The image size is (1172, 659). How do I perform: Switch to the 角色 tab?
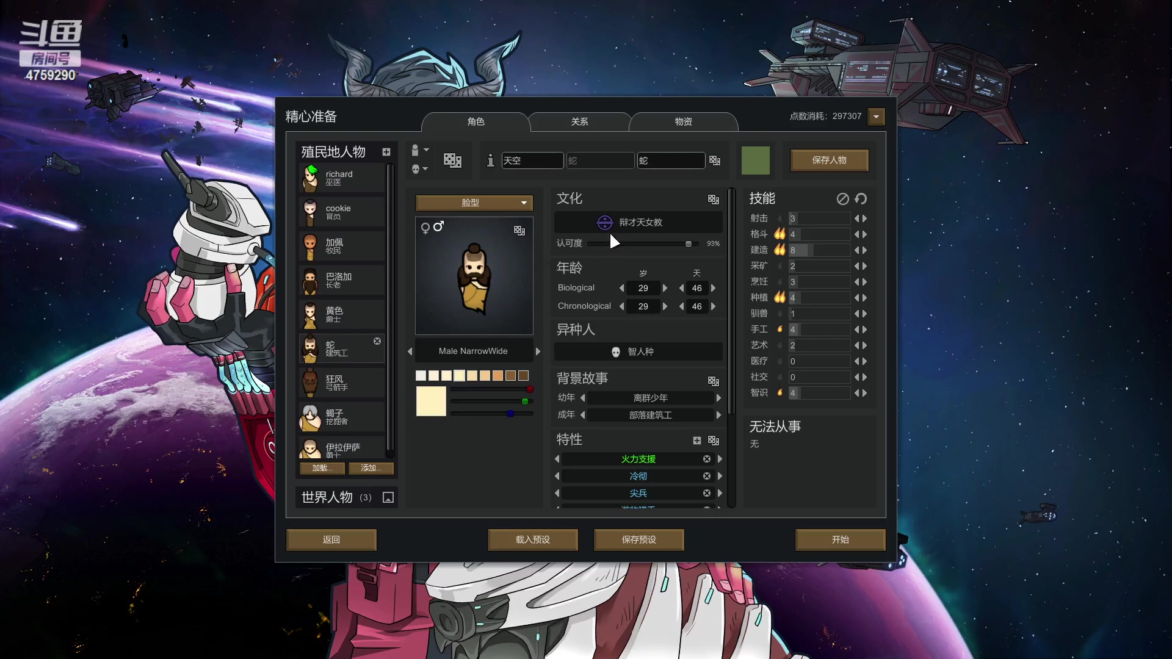point(476,121)
